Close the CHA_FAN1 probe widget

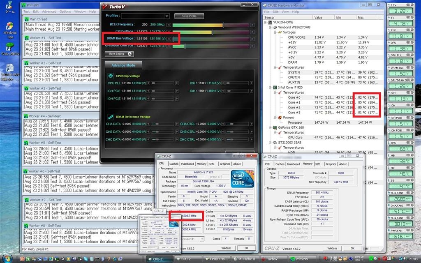point(412,193)
